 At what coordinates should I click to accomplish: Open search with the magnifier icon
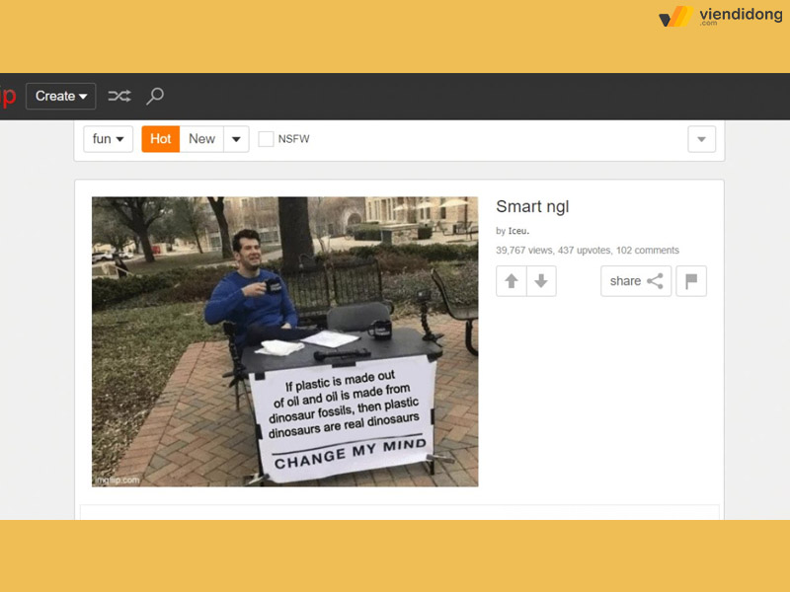[155, 96]
